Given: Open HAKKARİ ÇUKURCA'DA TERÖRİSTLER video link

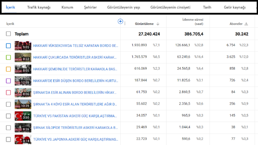Looking at the screenshot, I should pyautogui.click(x=75, y=57).
